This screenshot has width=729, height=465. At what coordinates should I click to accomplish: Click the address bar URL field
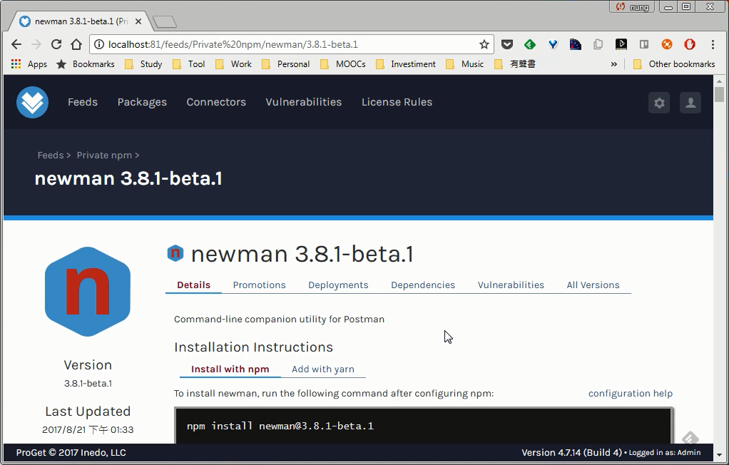pos(290,44)
